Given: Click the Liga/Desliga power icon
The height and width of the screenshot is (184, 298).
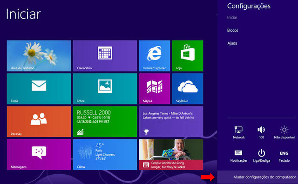Looking at the screenshot, I should point(262,156).
